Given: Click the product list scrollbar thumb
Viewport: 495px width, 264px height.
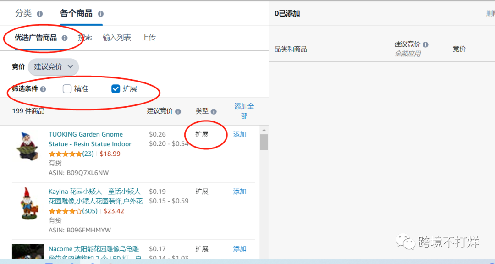Looking at the screenshot, I should [x=264, y=142].
